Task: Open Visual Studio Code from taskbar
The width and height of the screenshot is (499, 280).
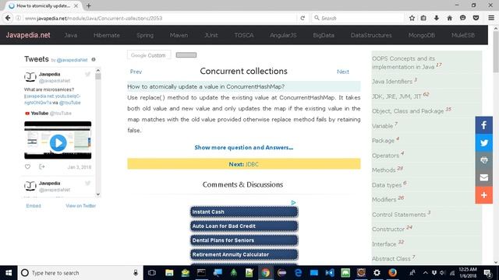Action: click(330, 273)
